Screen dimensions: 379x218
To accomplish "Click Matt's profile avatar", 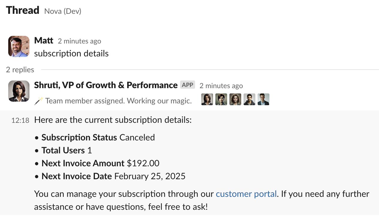I will pos(19,46).
